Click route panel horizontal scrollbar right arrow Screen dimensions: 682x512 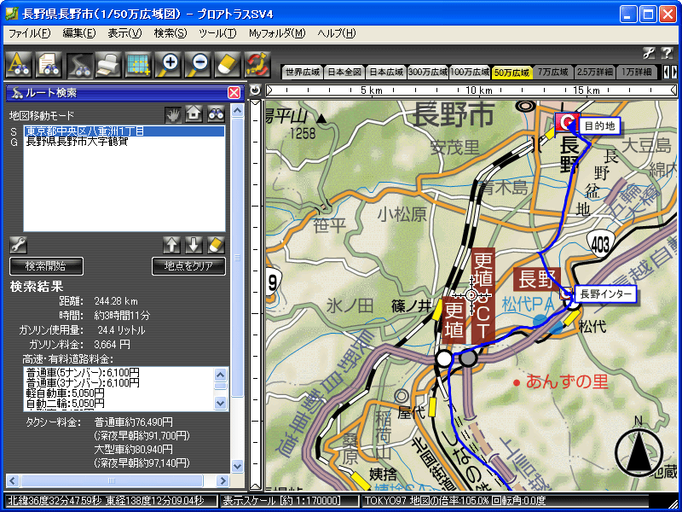(223, 480)
